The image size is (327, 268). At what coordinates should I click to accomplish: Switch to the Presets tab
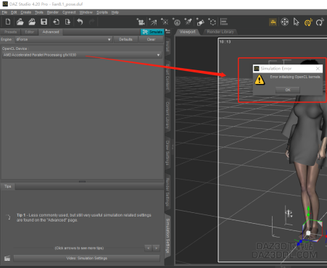(x=10, y=32)
